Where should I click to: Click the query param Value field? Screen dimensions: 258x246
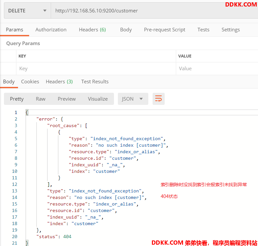[x=217, y=69]
